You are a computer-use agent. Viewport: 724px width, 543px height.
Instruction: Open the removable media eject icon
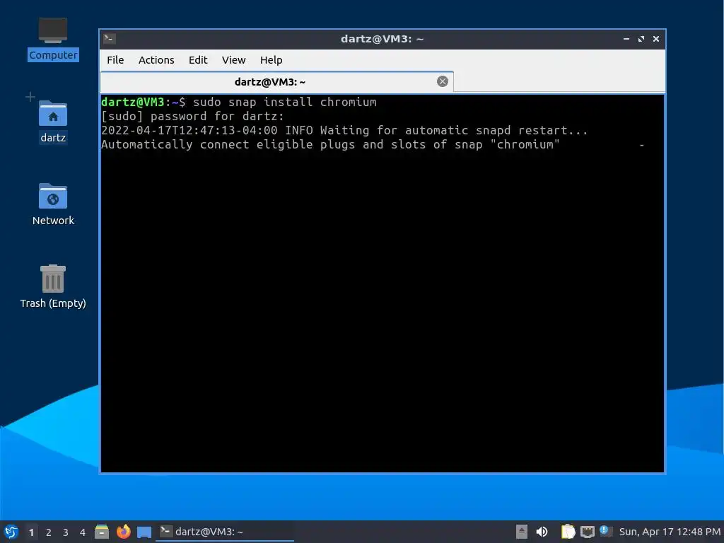click(x=521, y=532)
